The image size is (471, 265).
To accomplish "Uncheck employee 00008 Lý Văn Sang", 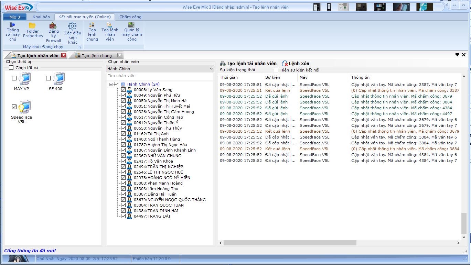I will [124, 90].
